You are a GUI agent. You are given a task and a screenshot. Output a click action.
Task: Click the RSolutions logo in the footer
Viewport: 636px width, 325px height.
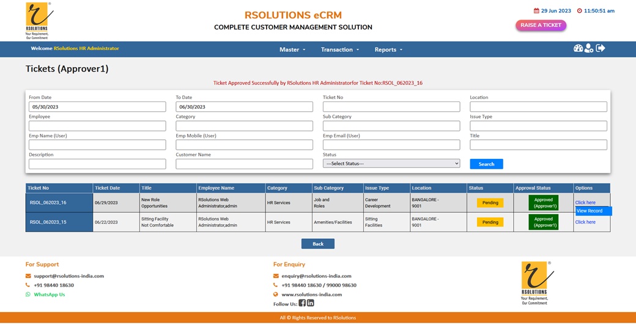534,283
